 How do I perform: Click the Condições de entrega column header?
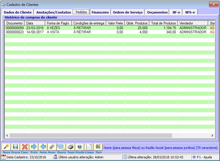[89, 23]
